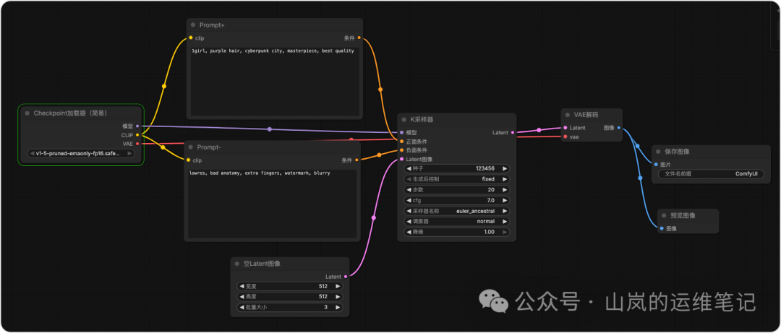Screen dimensions: 781x333
Task: Decrease 高度 with left arrow
Action: tap(242, 297)
